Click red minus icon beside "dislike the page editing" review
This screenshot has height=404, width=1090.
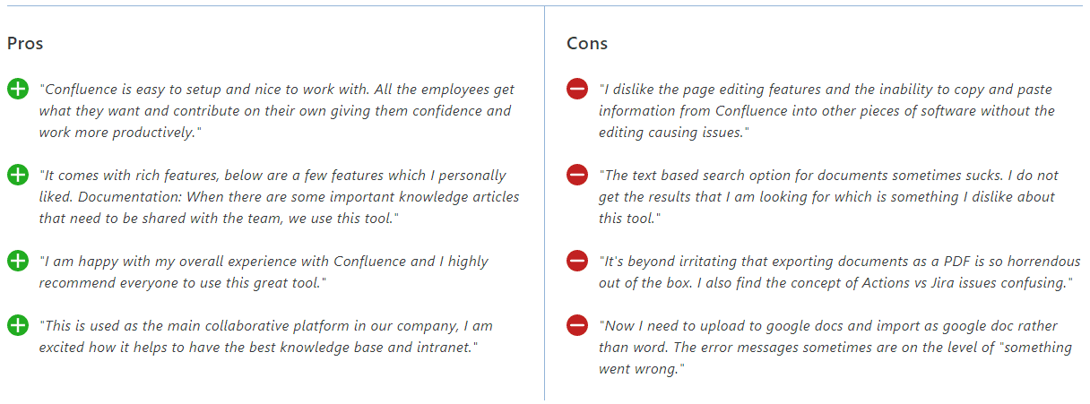[577, 89]
